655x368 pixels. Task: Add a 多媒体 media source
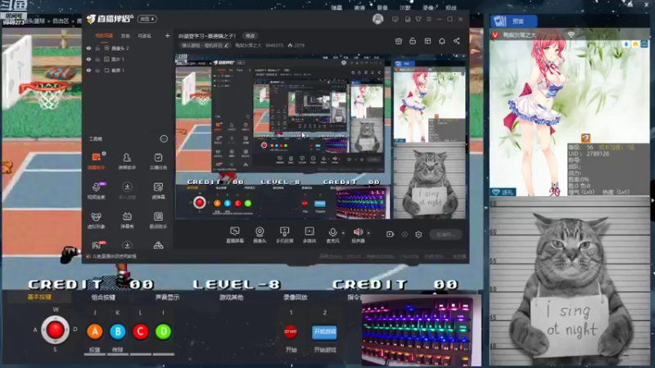tap(309, 235)
